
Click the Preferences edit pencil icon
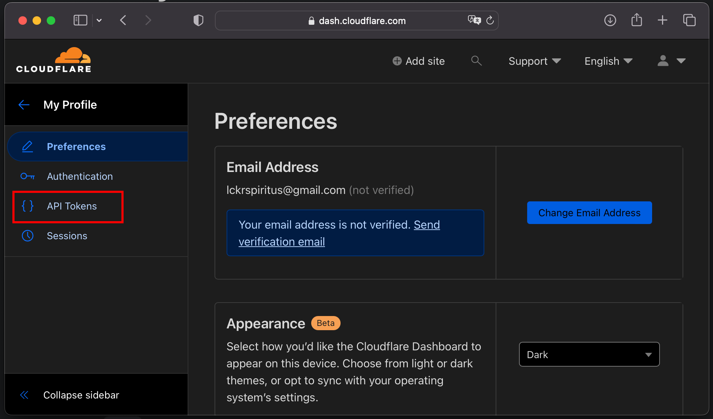(28, 146)
